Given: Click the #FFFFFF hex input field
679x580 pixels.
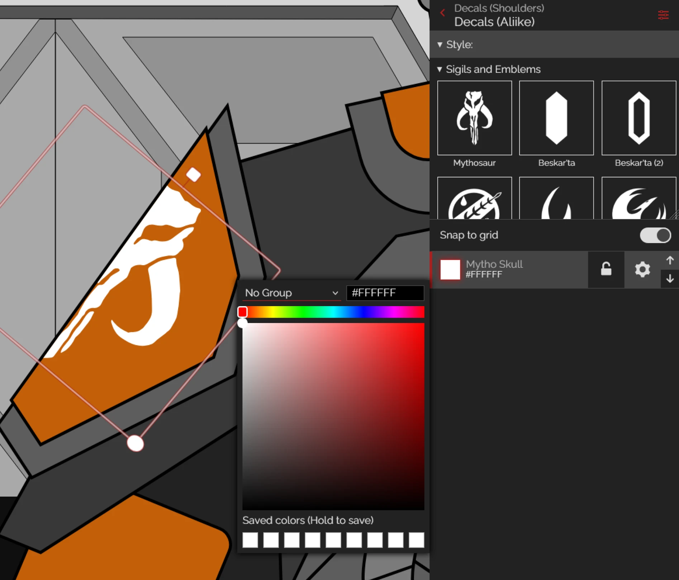Looking at the screenshot, I should click(x=385, y=293).
